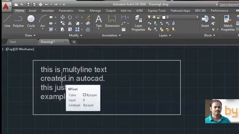Viewport: 239px width, 134px height.
Task: Activate the Move tool
Action: pyautogui.click(x=62, y=17)
